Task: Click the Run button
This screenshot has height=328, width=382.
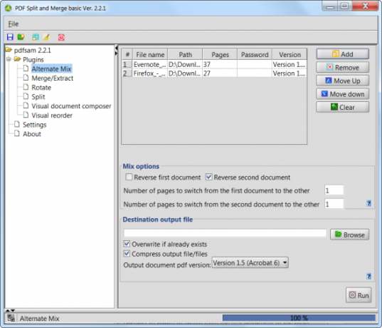Action: [x=359, y=295]
